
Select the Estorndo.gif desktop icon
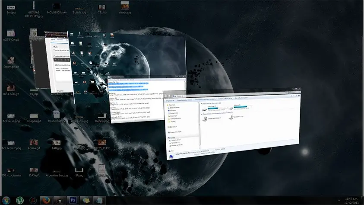pyautogui.click(x=11, y=63)
